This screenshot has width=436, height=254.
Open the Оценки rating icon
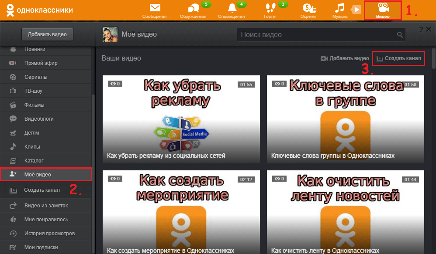(308, 8)
